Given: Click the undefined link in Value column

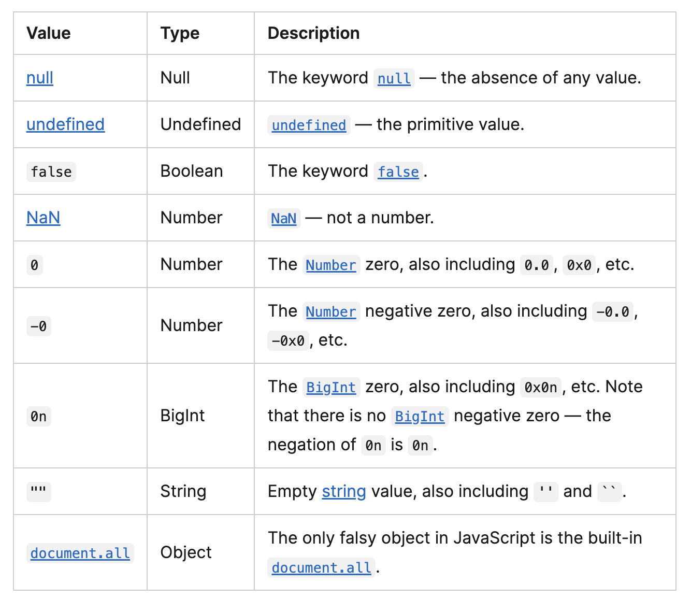Looking at the screenshot, I should click(x=65, y=124).
